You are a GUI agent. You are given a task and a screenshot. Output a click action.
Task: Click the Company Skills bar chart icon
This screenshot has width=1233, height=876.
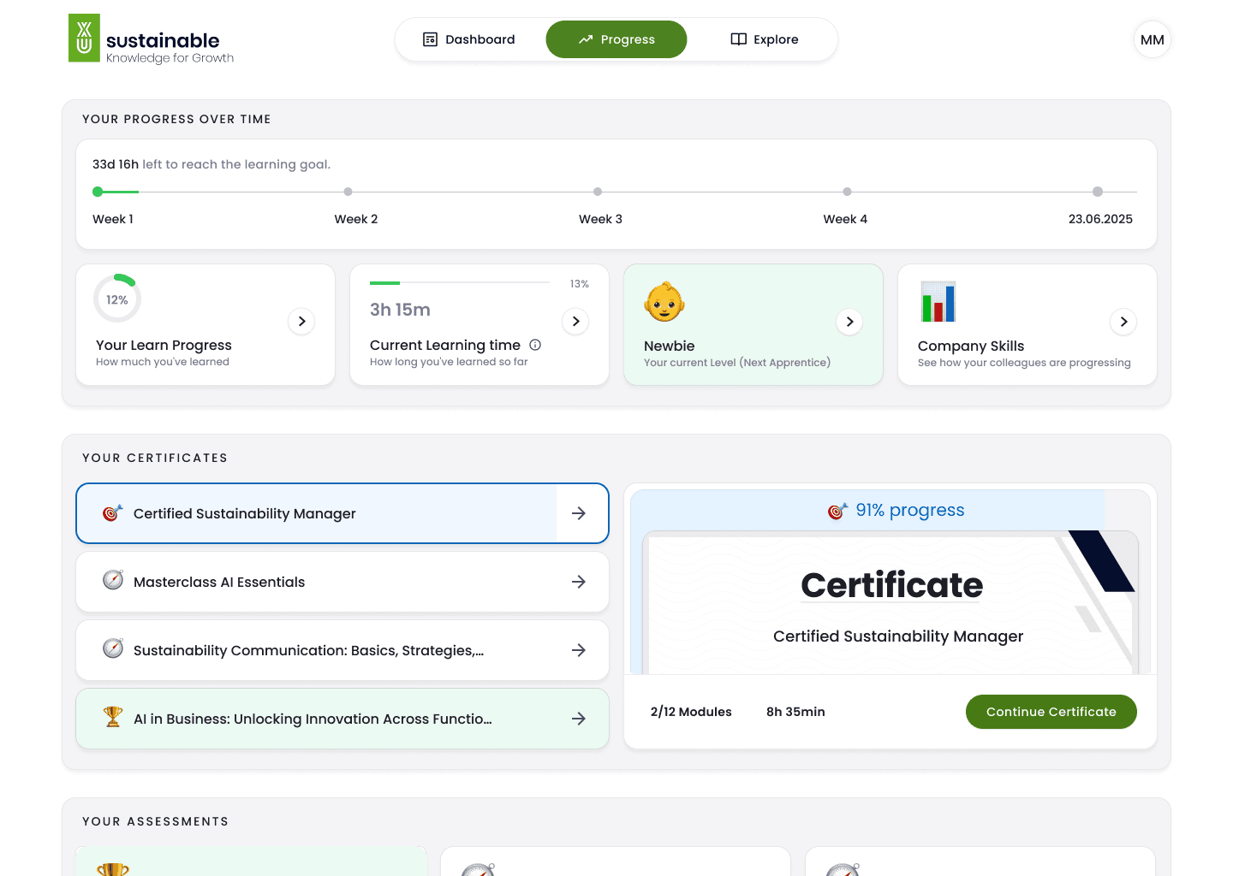click(x=938, y=302)
